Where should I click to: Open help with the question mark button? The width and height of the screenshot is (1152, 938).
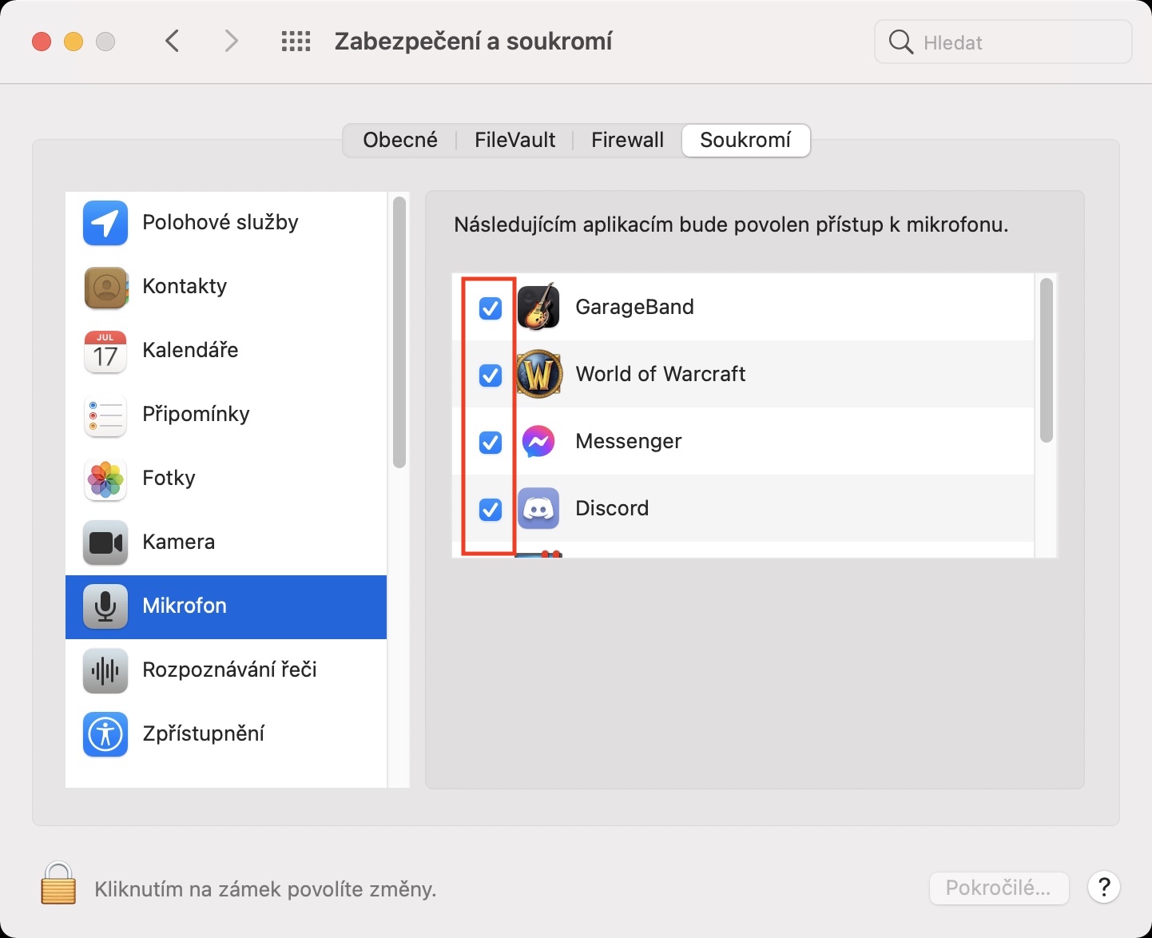click(x=1104, y=887)
